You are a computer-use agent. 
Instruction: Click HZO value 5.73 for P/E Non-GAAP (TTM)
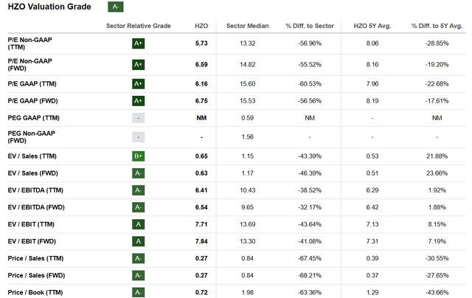tap(201, 44)
